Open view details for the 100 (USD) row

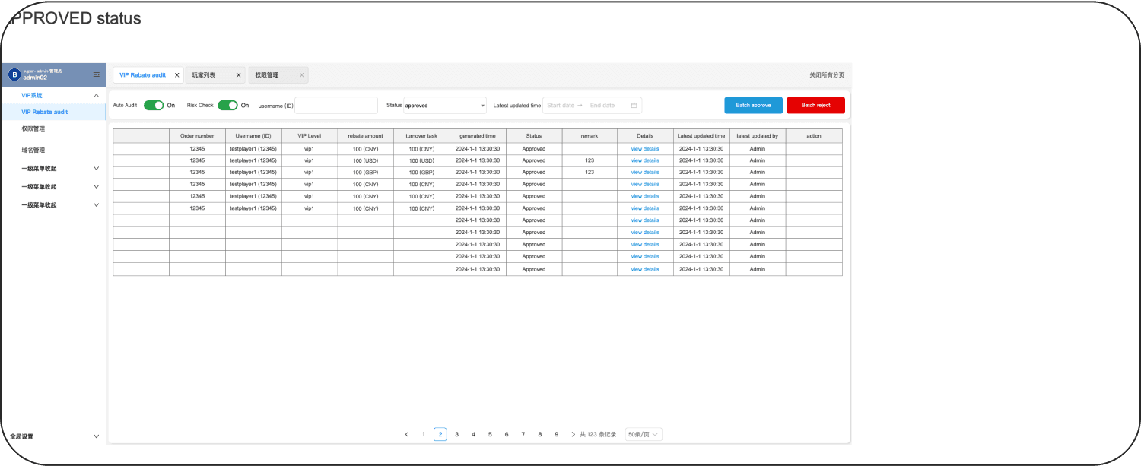coord(645,160)
